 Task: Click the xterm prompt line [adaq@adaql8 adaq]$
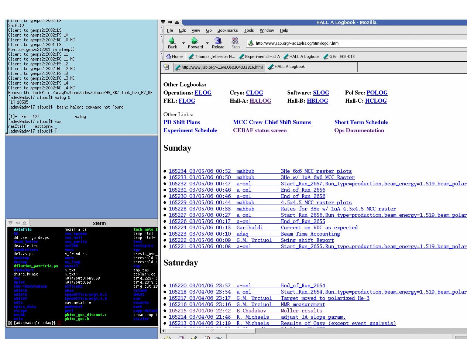[x=35, y=323]
